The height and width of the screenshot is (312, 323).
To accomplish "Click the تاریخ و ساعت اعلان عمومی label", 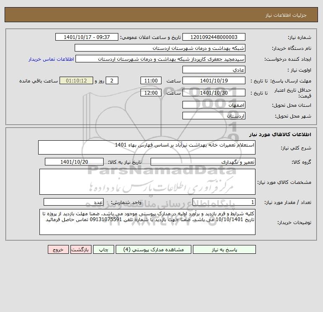I will 150,37.
